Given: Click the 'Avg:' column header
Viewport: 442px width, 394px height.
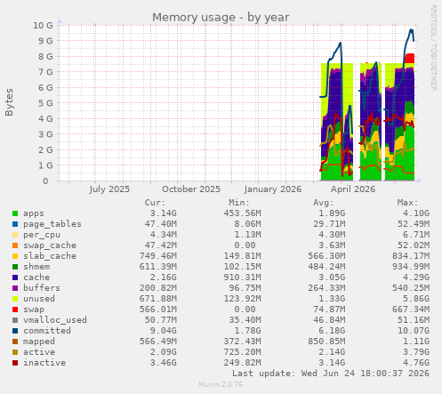Looking at the screenshot, I should coord(324,203).
